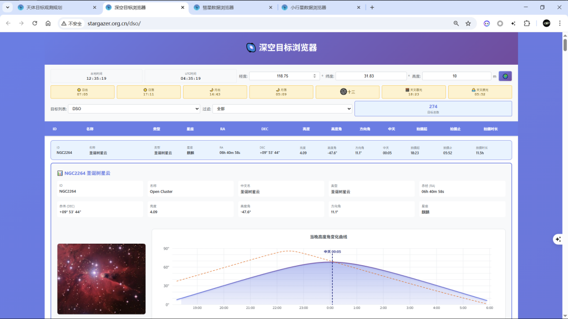Image resolution: width=568 pixels, height=319 pixels.
Task: Open the tab search dropdown arrow
Action: click(8, 8)
